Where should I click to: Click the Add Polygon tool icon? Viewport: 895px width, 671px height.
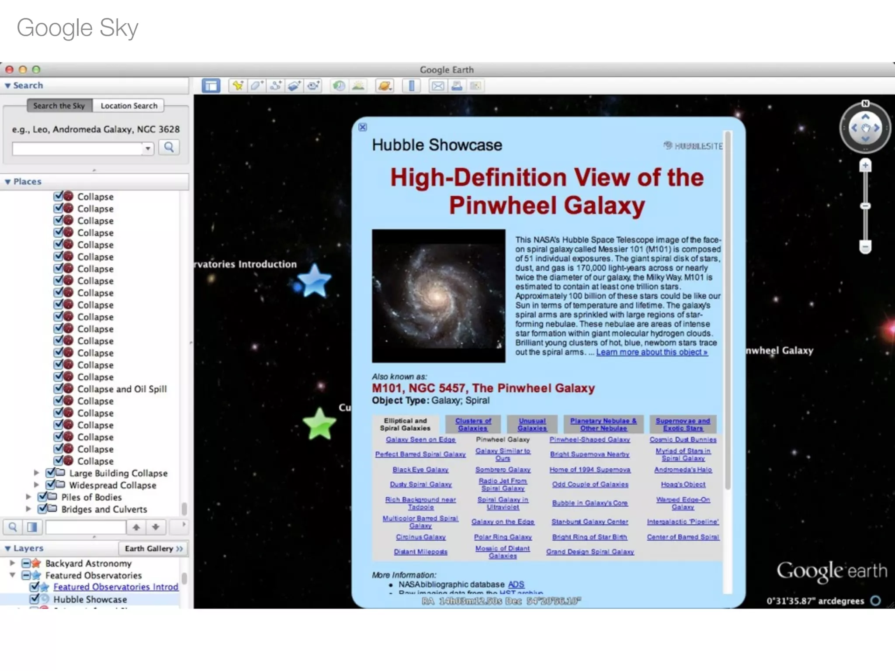257,86
